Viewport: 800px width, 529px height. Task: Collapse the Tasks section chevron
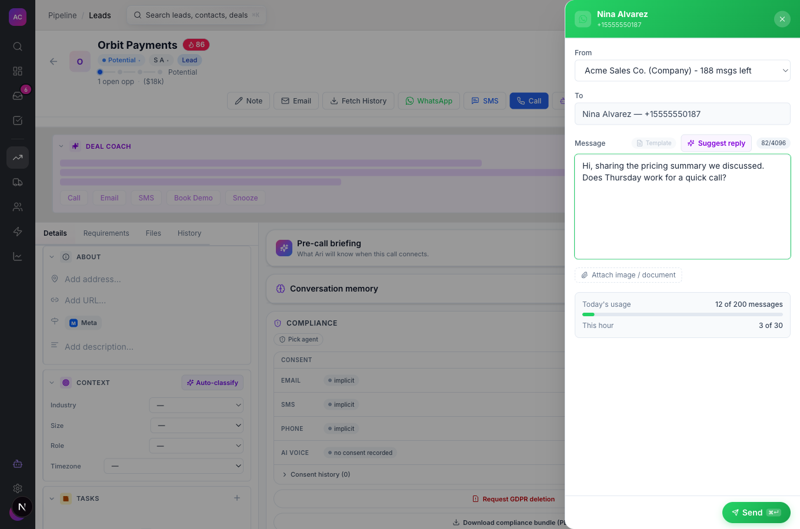[52, 498]
